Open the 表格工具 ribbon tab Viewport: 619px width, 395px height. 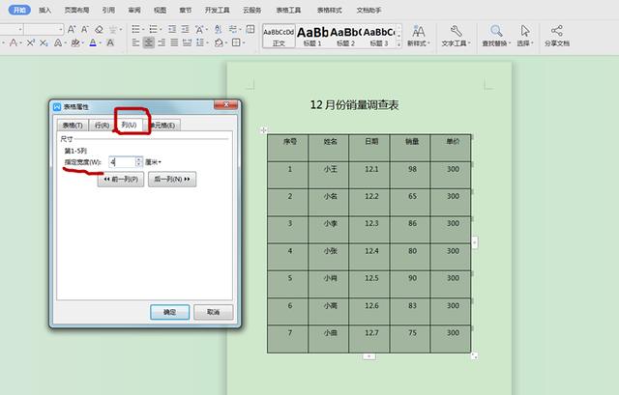288,10
